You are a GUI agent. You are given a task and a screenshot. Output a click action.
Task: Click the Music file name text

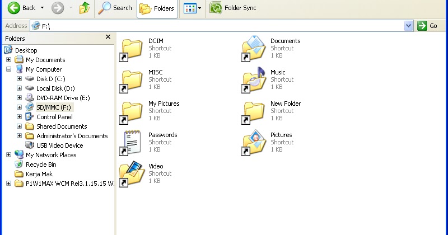click(278, 72)
